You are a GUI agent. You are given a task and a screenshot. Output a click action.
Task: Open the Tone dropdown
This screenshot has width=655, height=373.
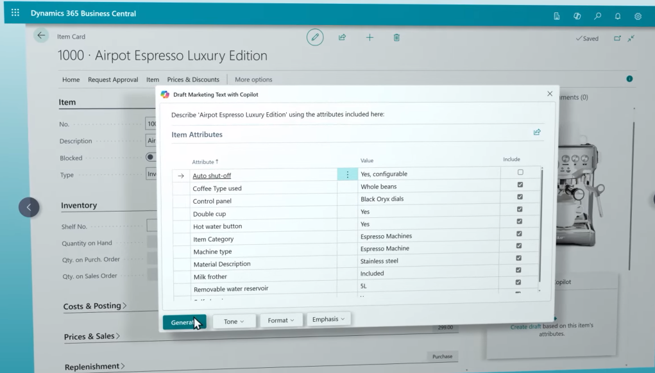pyautogui.click(x=234, y=321)
